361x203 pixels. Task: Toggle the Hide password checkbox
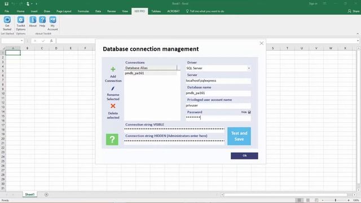pyautogui.click(x=249, y=112)
